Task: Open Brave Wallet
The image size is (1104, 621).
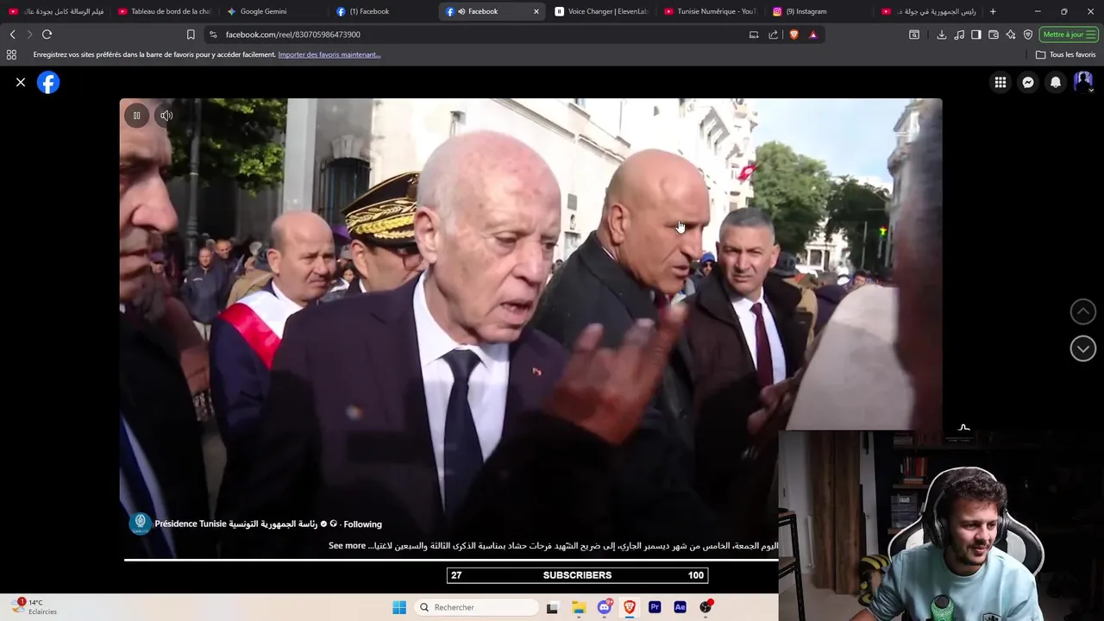Action: [x=994, y=34]
